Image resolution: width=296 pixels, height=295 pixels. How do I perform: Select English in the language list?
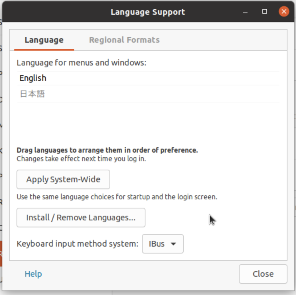tap(148, 78)
